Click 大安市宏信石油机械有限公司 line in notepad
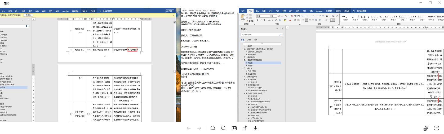Viewport: 444px width, 134px height. point(195,74)
